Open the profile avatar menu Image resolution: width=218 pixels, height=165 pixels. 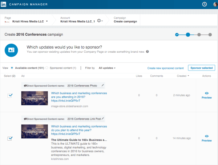point(215,4)
